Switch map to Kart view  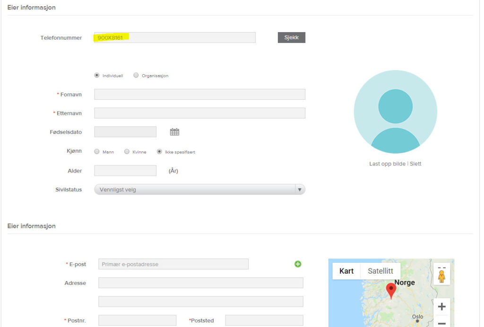pos(346,271)
